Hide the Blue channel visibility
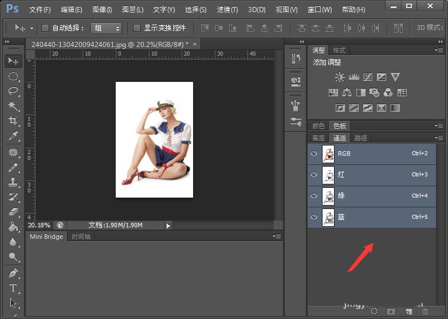The image size is (448, 319). pyautogui.click(x=314, y=216)
